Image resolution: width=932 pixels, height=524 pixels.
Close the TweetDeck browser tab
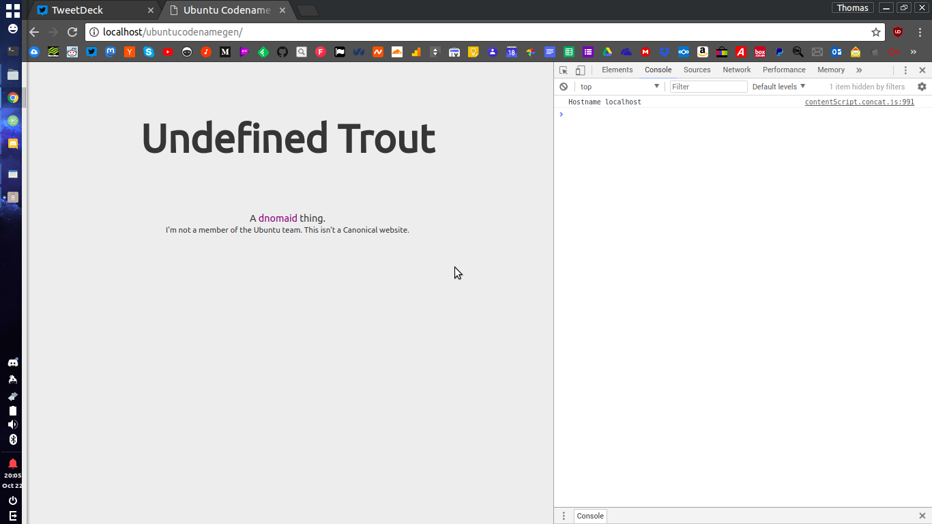151,10
